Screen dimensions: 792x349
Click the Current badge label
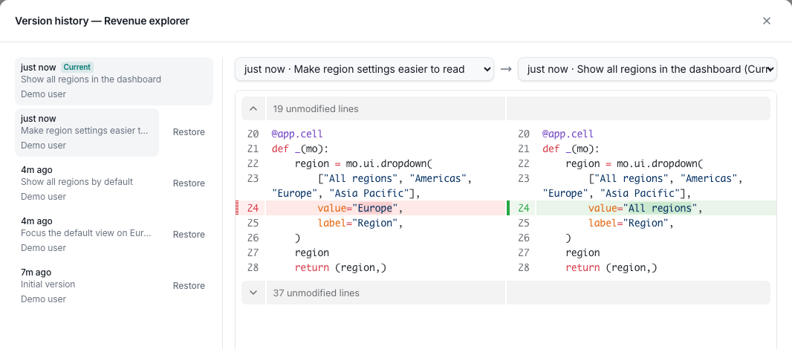(x=77, y=67)
